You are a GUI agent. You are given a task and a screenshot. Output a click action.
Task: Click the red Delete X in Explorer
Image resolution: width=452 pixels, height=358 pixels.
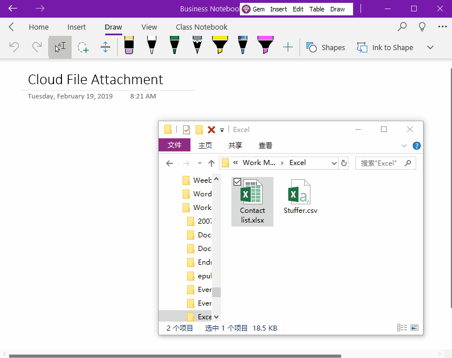click(x=212, y=130)
